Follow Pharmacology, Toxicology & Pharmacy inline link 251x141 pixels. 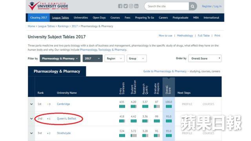click(103, 50)
